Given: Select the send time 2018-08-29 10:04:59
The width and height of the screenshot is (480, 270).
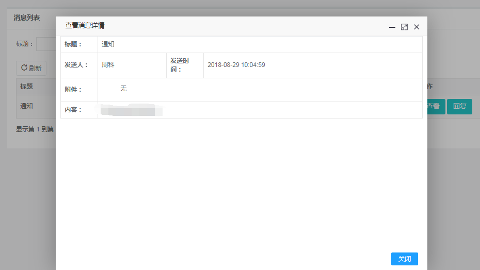Looking at the screenshot, I should click(x=236, y=65).
